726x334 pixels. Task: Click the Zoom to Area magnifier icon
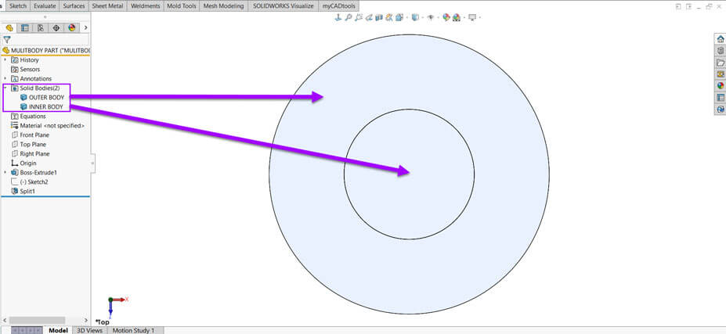359,17
